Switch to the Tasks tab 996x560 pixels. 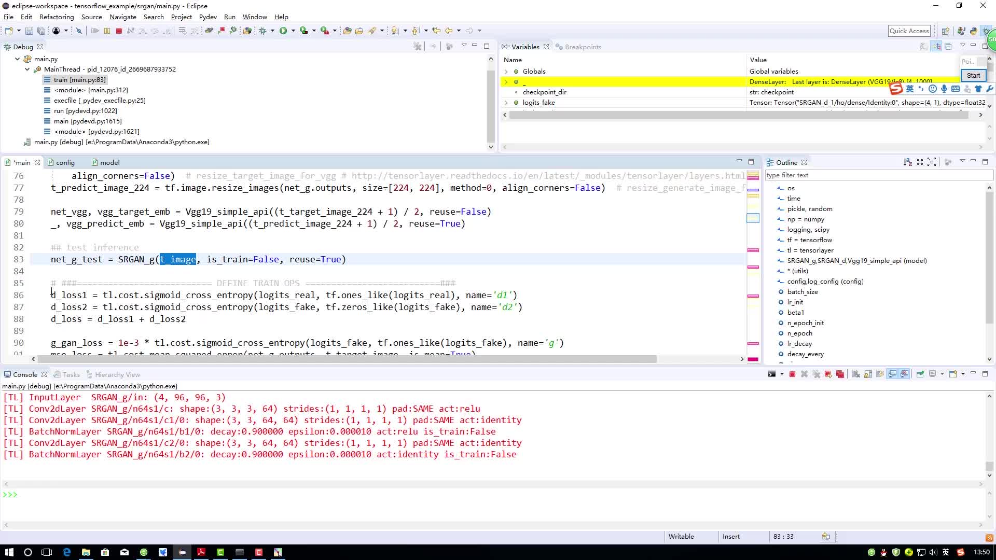[67, 374]
